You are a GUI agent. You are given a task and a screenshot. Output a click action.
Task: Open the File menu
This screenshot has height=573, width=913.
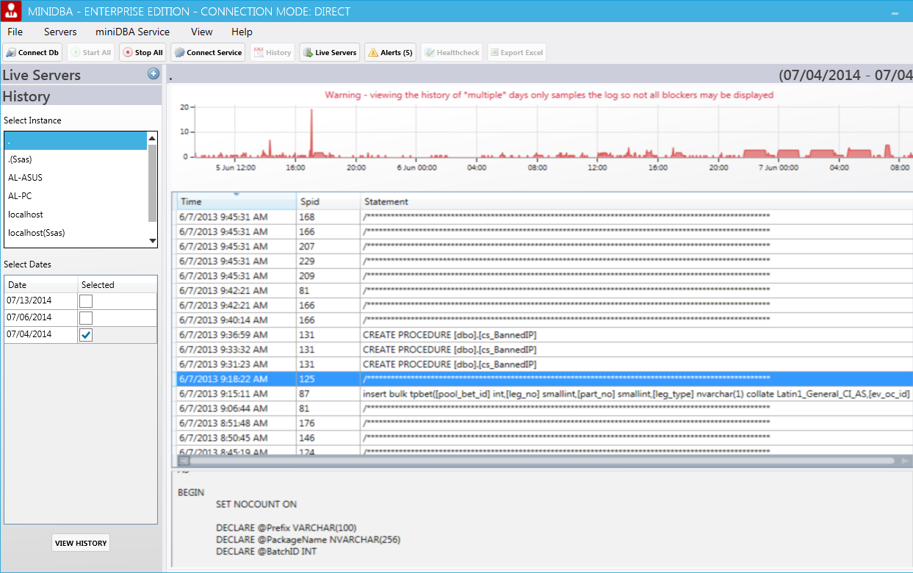(15, 32)
